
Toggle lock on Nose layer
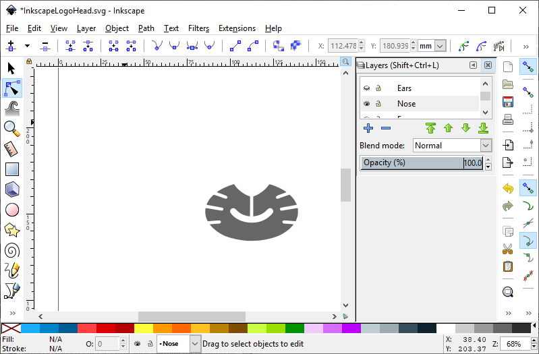pyautogui.click(x=378, y=103)
